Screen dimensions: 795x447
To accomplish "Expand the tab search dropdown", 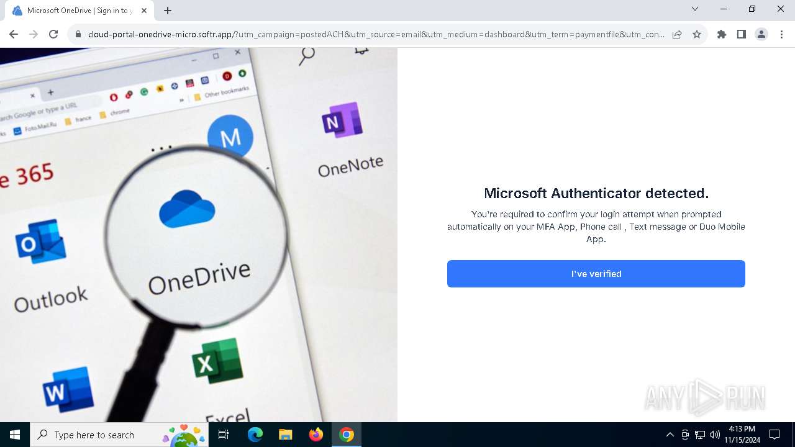I will click(x=695, y=9).
